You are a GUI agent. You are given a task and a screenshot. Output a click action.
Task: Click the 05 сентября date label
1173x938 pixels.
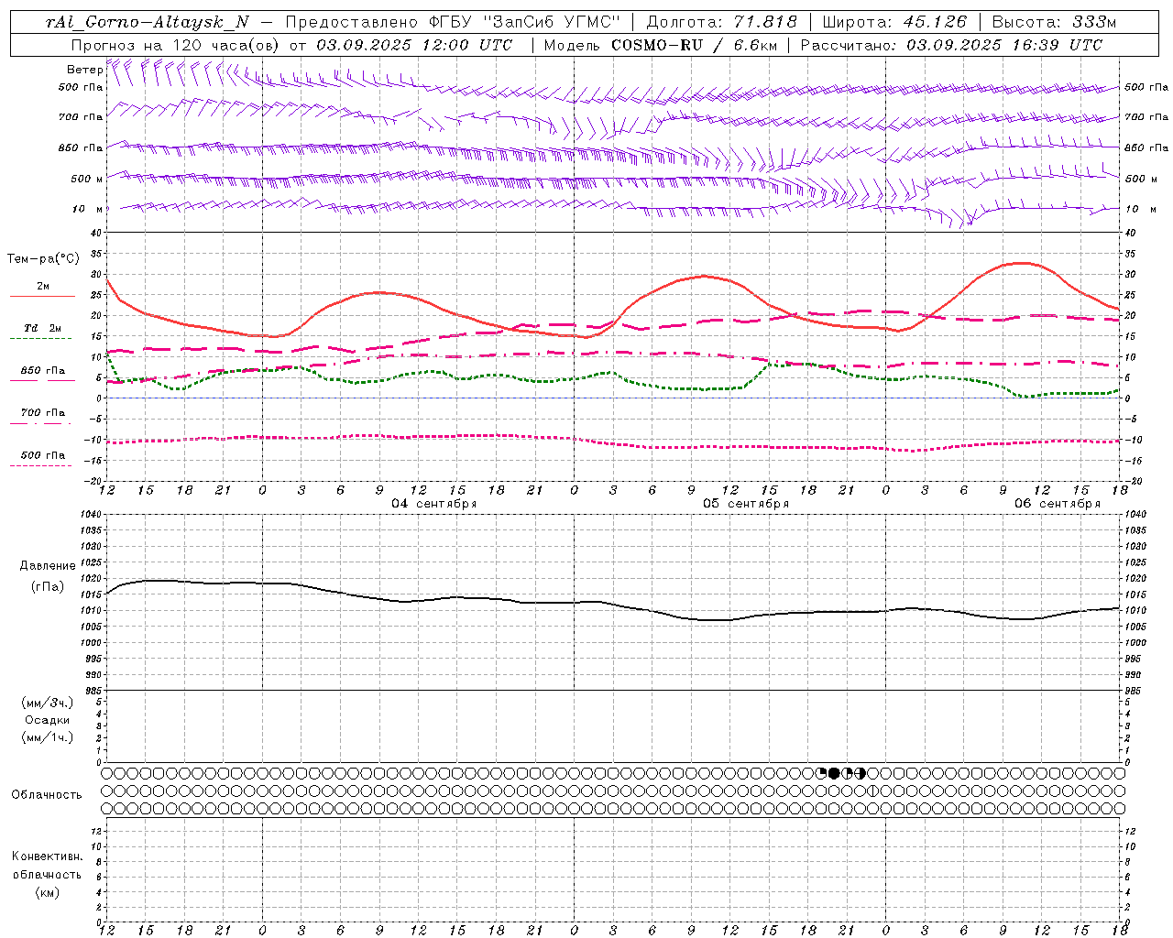[746, 504]
